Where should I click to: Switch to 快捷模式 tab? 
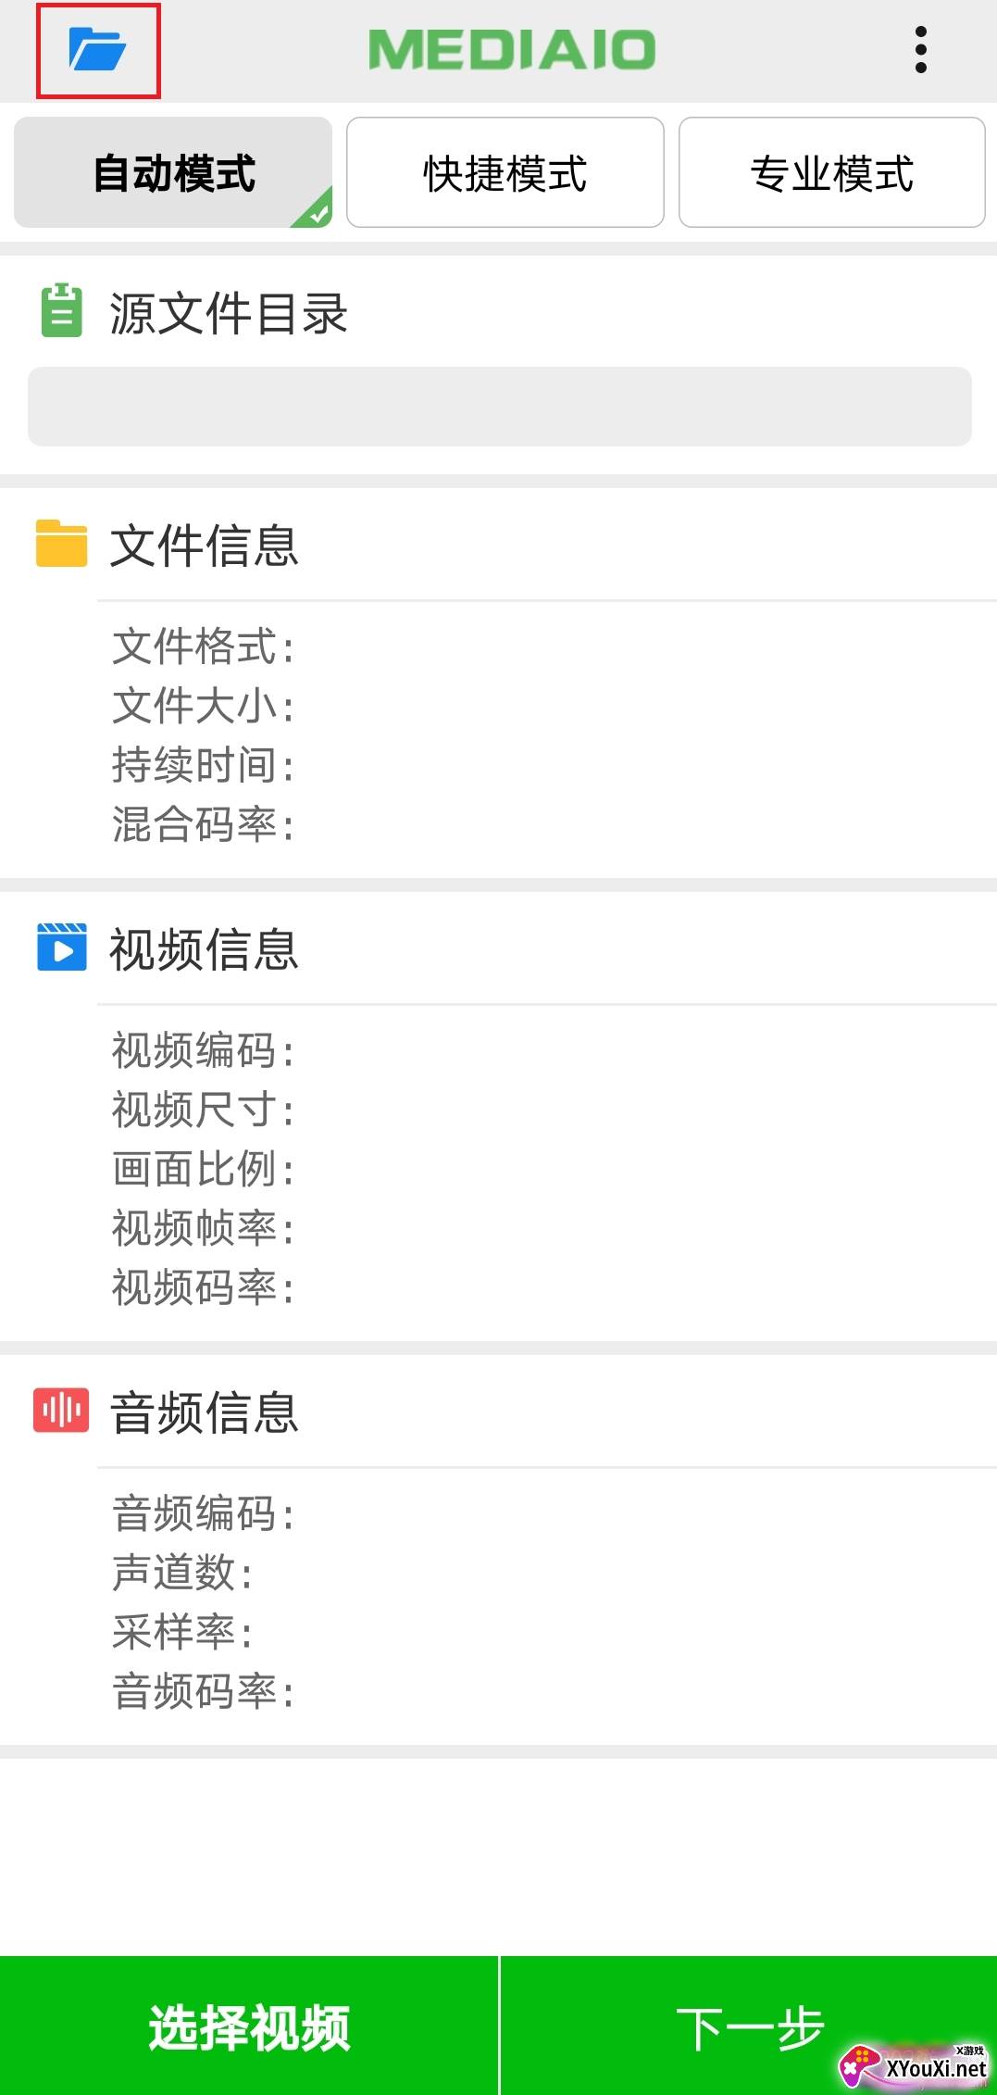click(505, 173)
